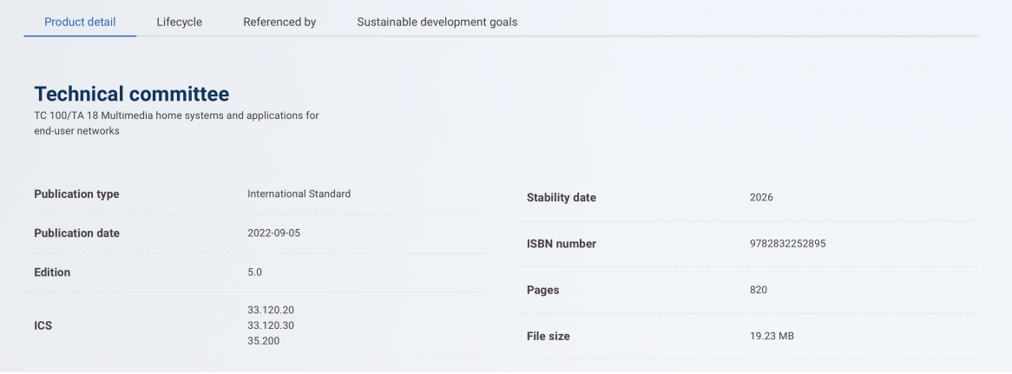Click the file size 19.23 MB
Viewport: 1012px width, 374px height.
tap(772, 337)
